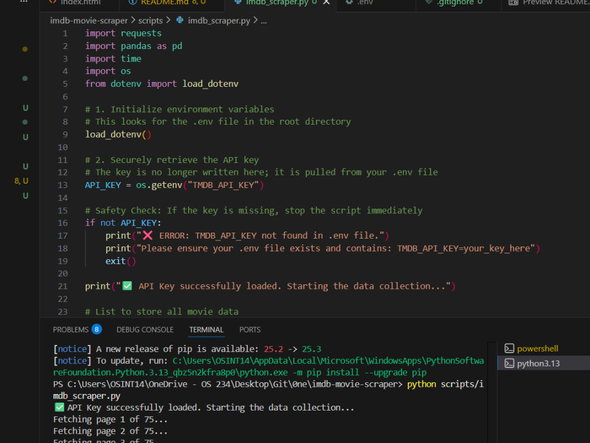590x443 pixels.
Task: Click line number 1 in the gutter
Action: point(65,34)
